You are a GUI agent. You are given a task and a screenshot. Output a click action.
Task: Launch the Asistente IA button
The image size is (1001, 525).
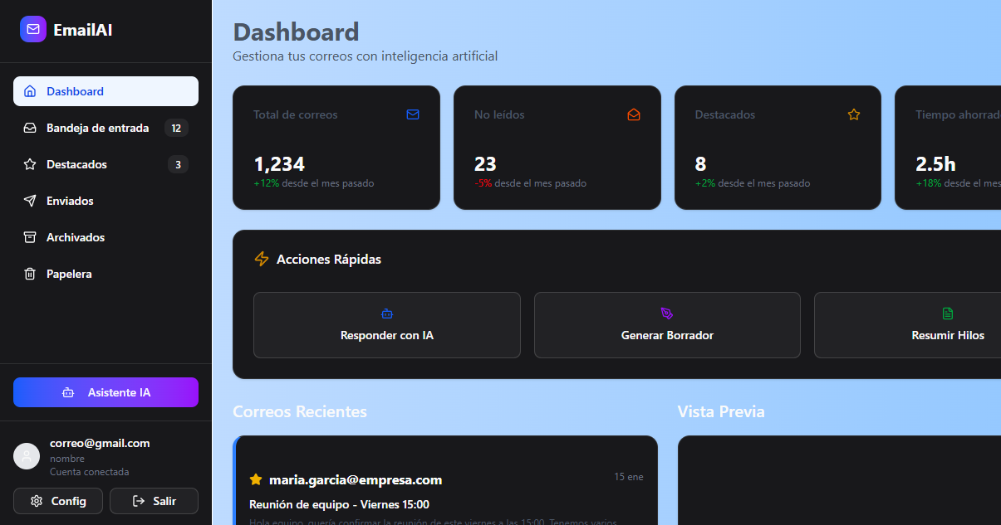(105, 392)
